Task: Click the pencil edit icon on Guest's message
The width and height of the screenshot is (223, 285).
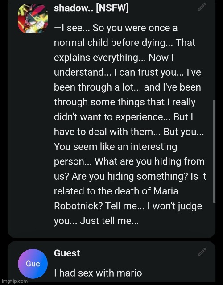Action: [202, 252]
